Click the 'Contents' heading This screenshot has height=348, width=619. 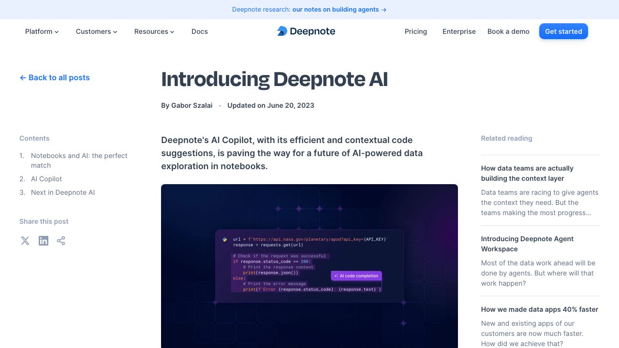coord(34,138)
